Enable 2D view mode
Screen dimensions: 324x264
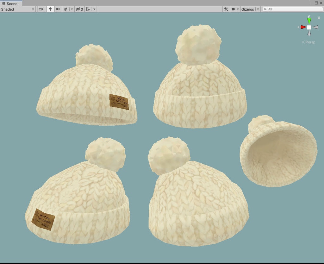click(41, 9)
